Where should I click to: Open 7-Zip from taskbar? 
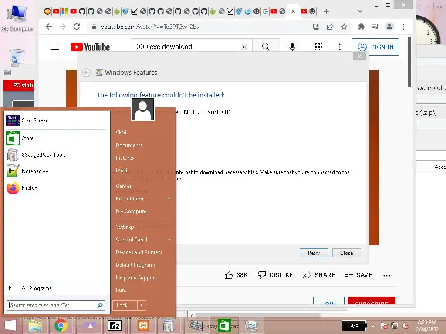pos(115,325)
